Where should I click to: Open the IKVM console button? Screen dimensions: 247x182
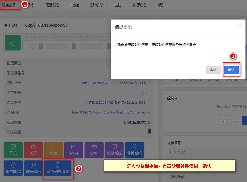coord(94,150)
